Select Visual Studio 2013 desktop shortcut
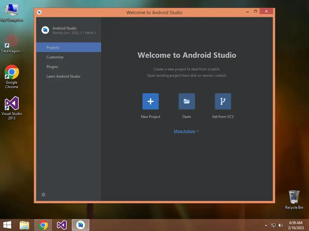Image resolution: width=309 pixels, height=231 pixels. tap(12, 108)
